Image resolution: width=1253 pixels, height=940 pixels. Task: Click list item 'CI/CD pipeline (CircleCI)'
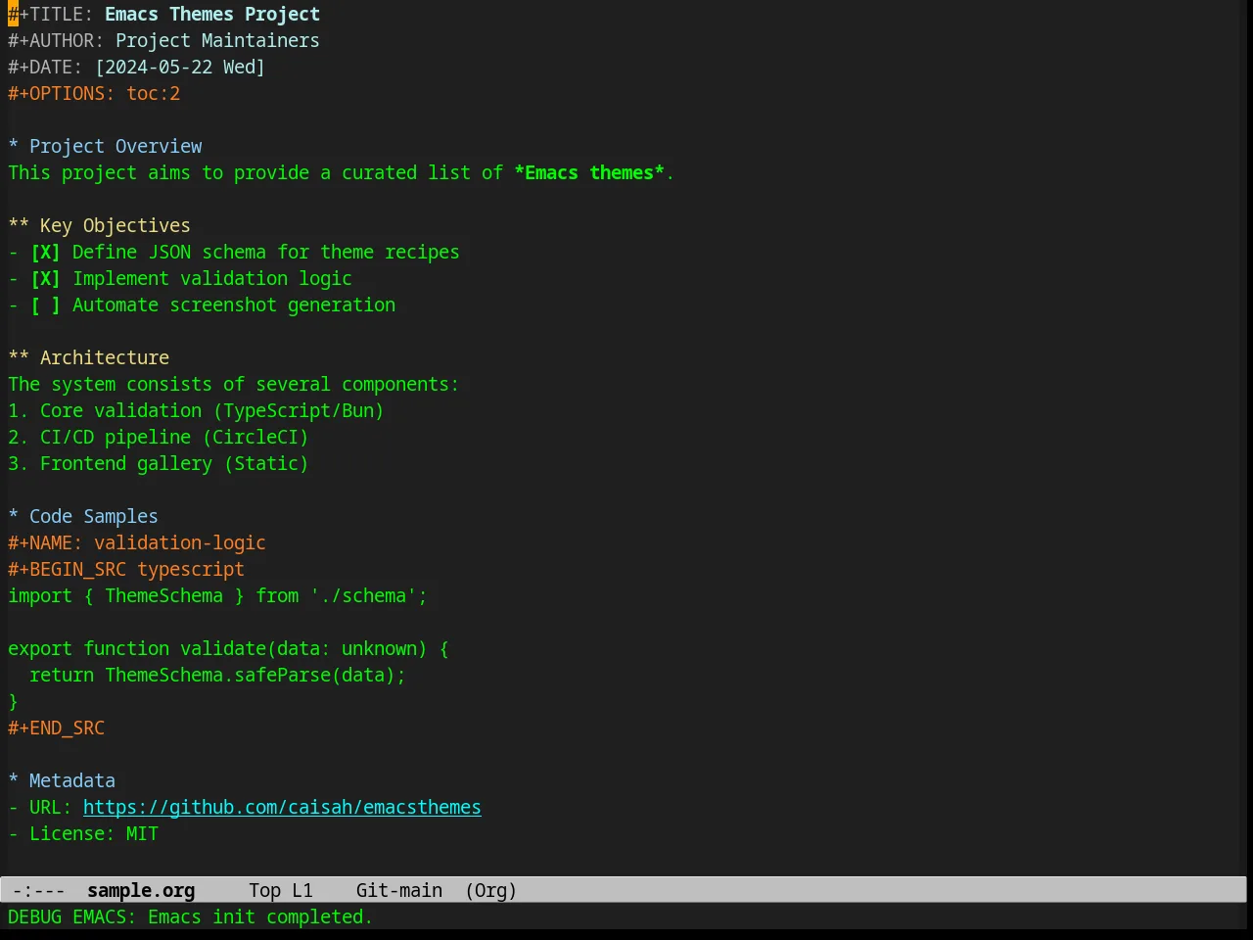coord(174,437)
